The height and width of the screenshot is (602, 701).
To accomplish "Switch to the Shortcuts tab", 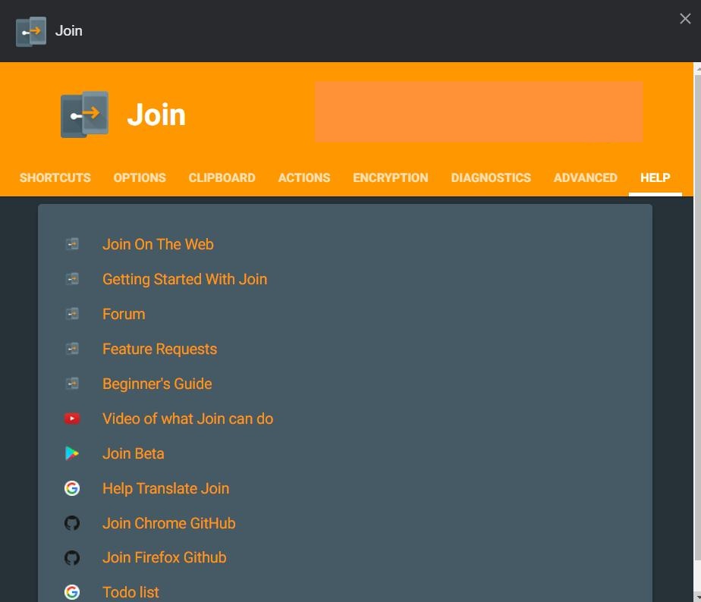I will coord(55,177).
